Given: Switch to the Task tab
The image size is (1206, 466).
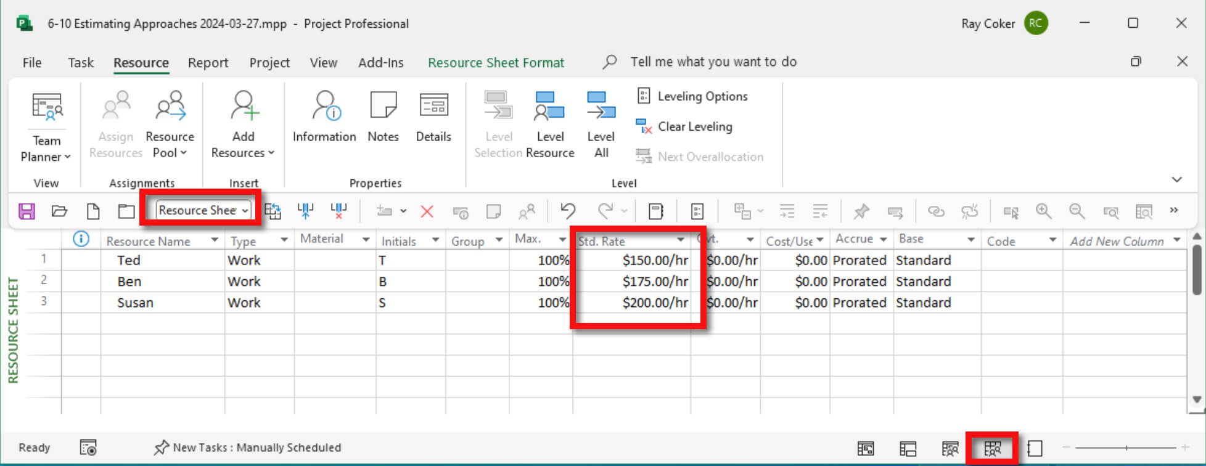Looking at the screenshot, I should 81,62.
